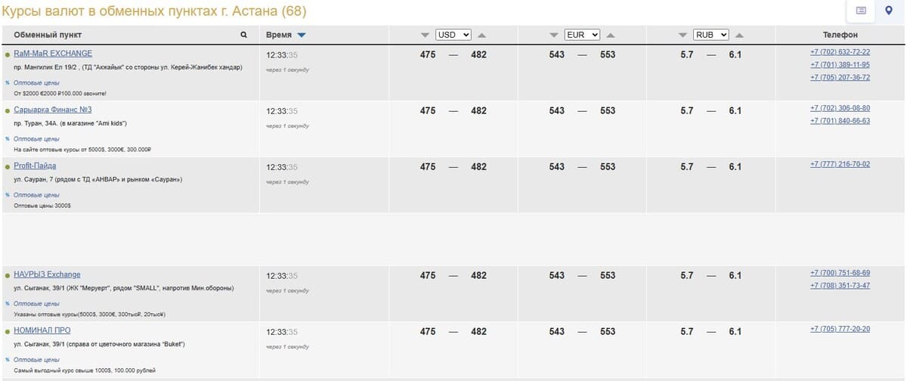Switch to list view icon
The width and height of the screenshot is (907, 381).
coord(861,11)
